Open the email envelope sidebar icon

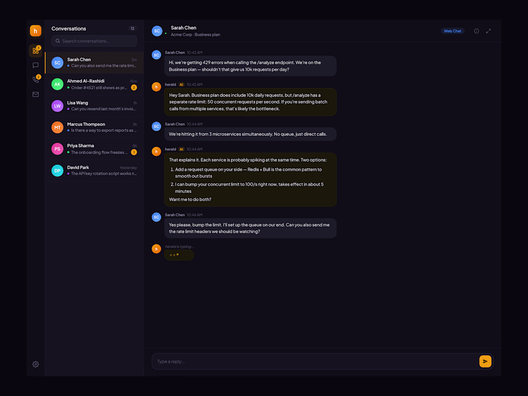(36, 94)
